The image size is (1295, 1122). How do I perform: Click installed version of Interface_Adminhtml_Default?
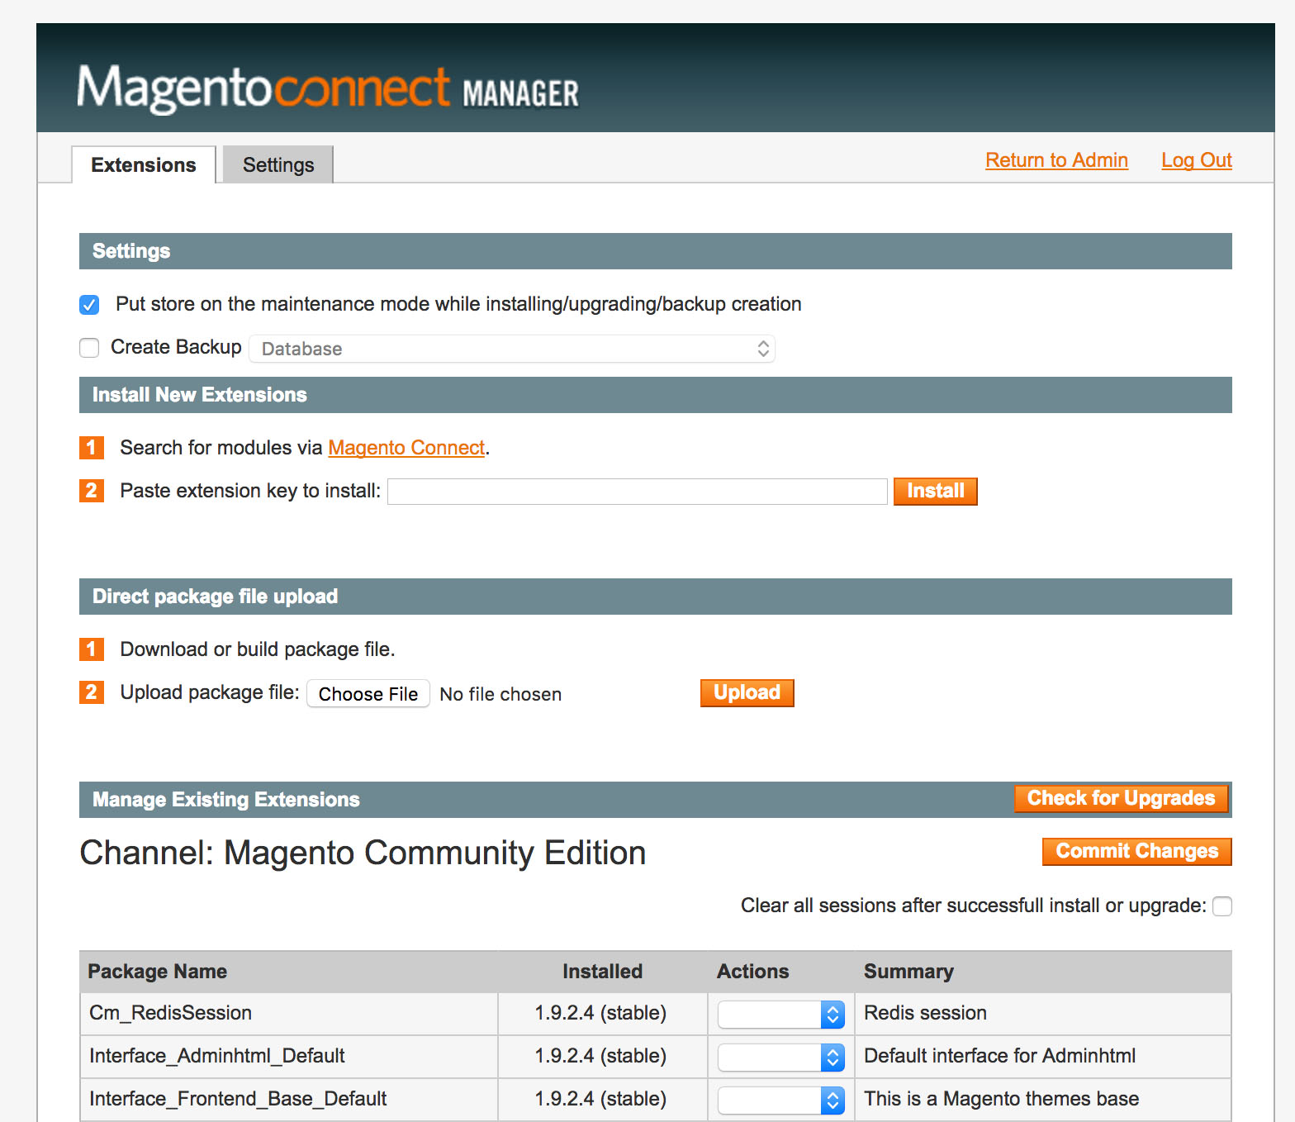pyautogui.click(x=600, y=1056)
